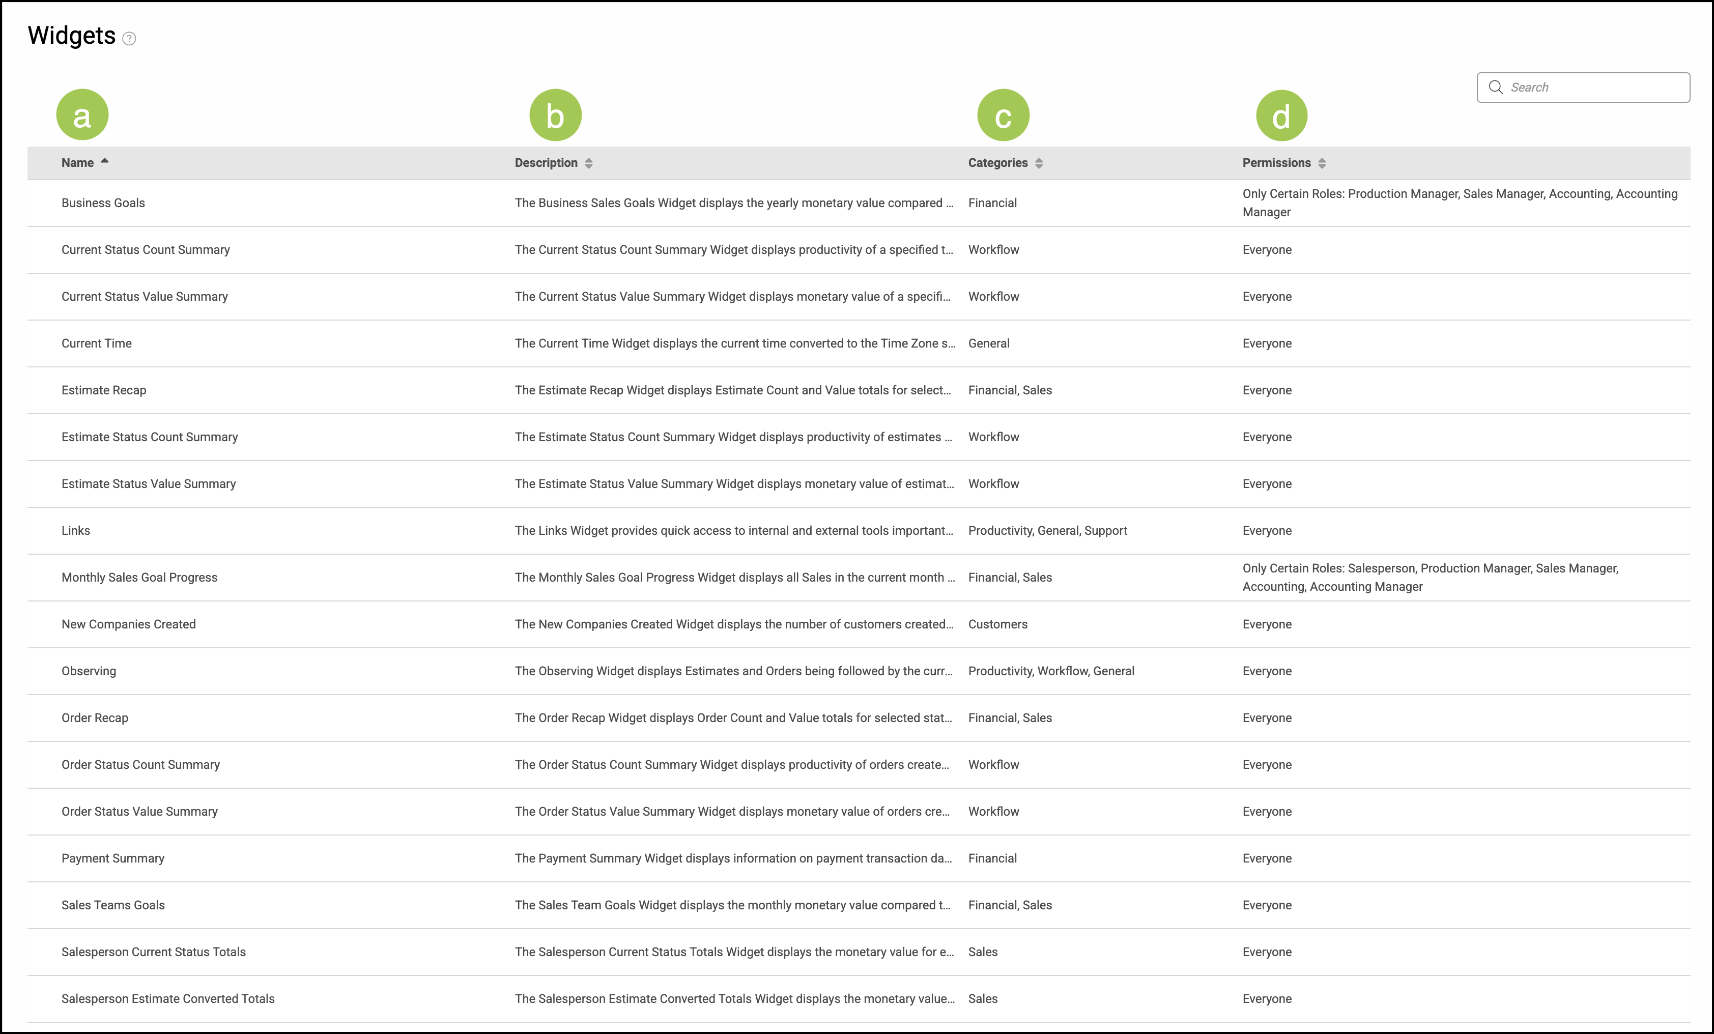Sort by the Description column arrows
This screenshot has height=1034, width=1714.
pos(588,163)
